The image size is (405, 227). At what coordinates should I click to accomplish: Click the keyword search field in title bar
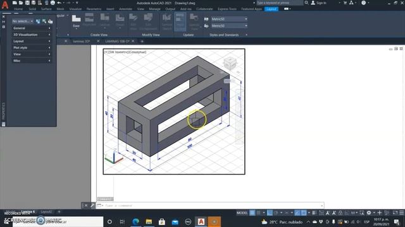click(280, 3)
